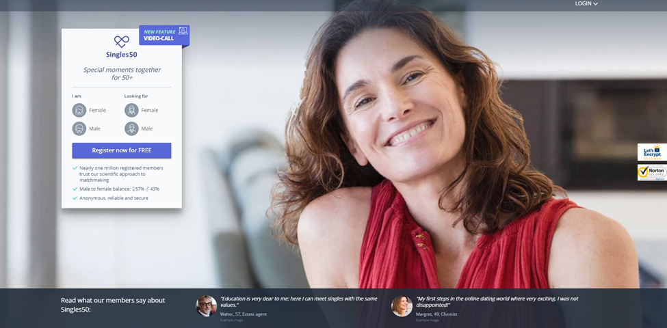Pick the Female label under I am

click(97, 110)
